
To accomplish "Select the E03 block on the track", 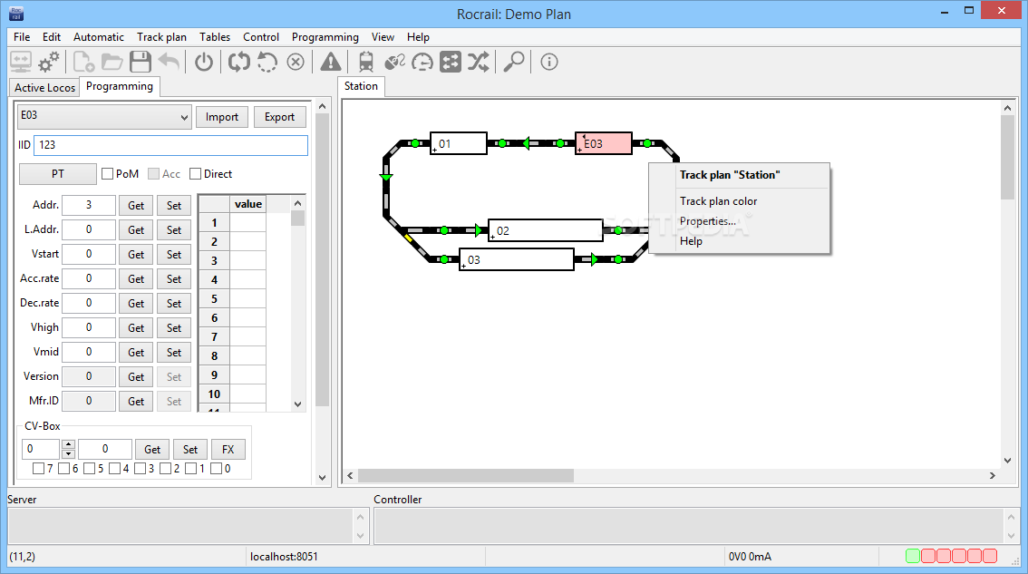I will [604, 143].
